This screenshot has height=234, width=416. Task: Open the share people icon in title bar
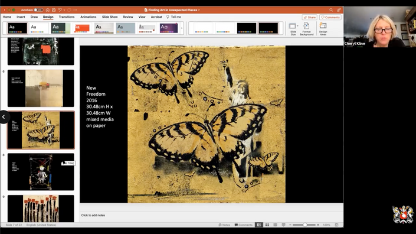tap(339, 10)
